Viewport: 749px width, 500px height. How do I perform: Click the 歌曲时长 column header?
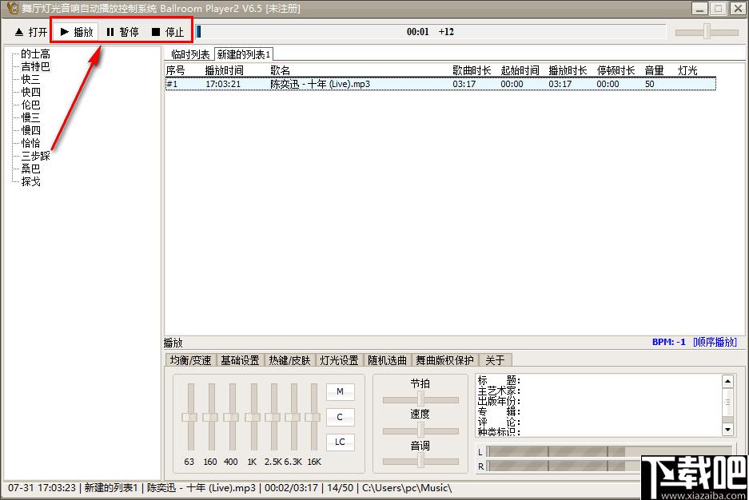pyautogui.click(x=472, y=70)
